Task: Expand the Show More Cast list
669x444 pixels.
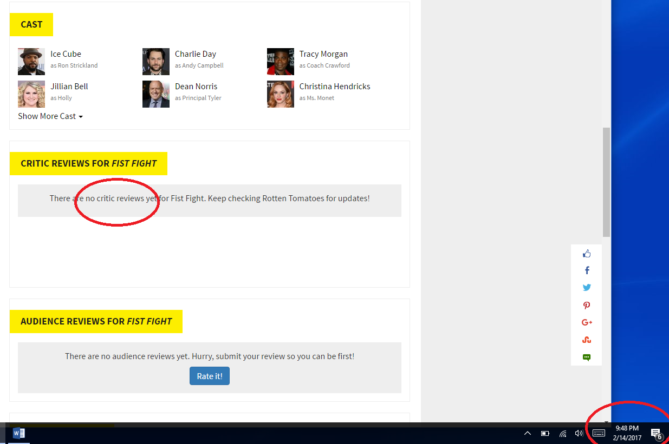Action: tap(50, 116)
